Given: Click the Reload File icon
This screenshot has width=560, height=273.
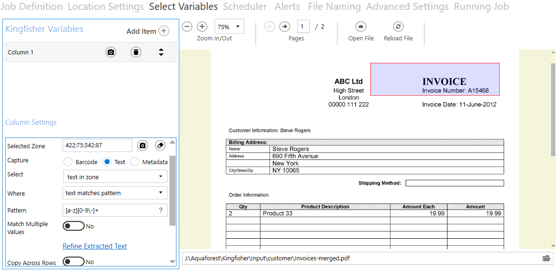Looking at the screenshot, I should coord(398,27).
